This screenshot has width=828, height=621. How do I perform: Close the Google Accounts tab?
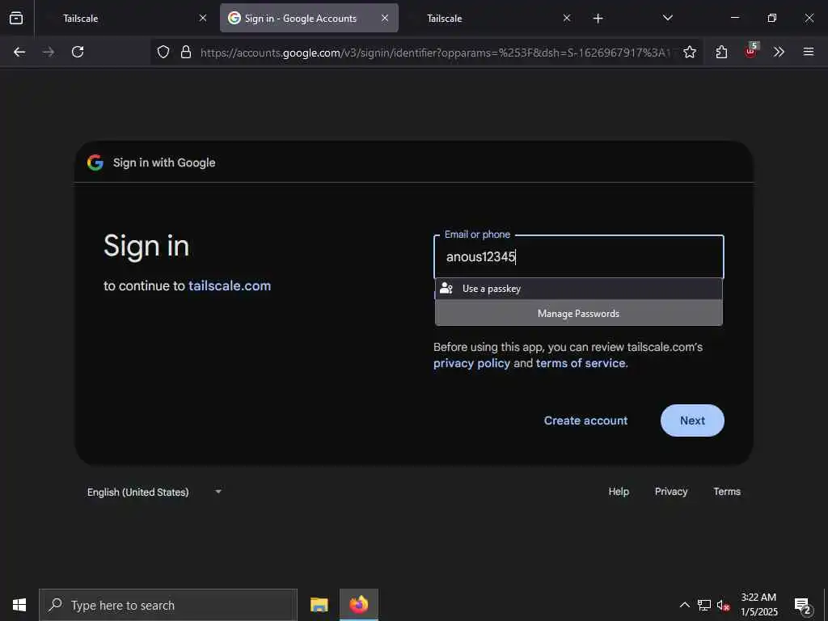(x=385, y=18)
